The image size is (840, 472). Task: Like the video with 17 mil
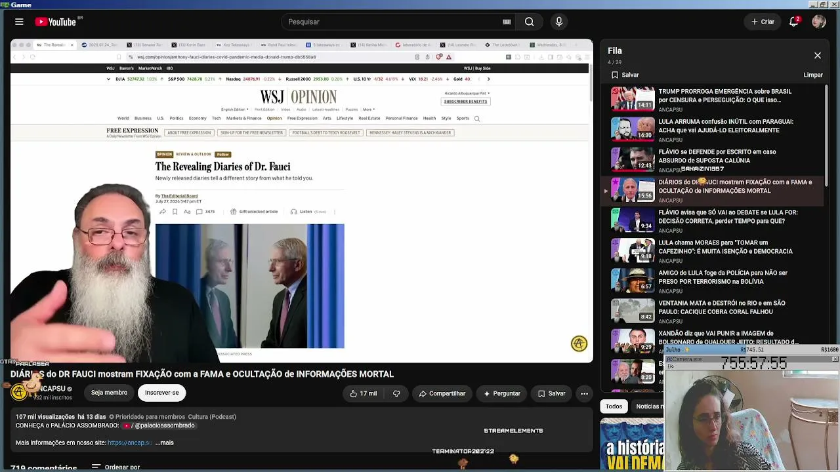(363, 393)
